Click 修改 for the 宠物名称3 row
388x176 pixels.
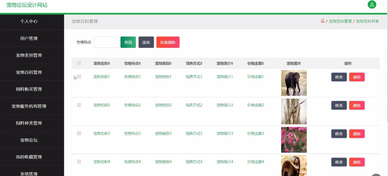click(339, 134)
